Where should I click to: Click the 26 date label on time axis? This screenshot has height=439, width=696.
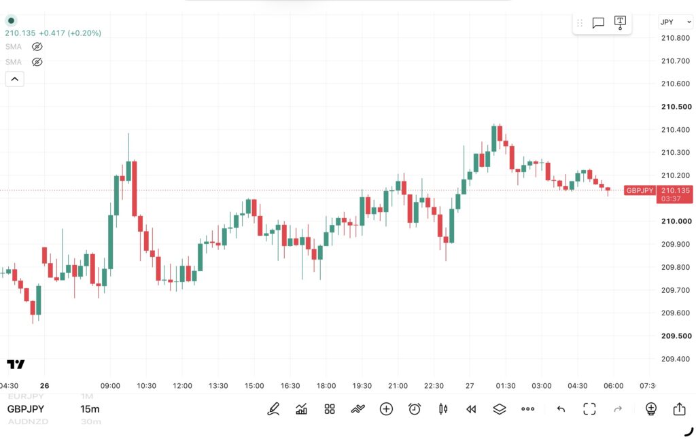click(x=44, y=386)
